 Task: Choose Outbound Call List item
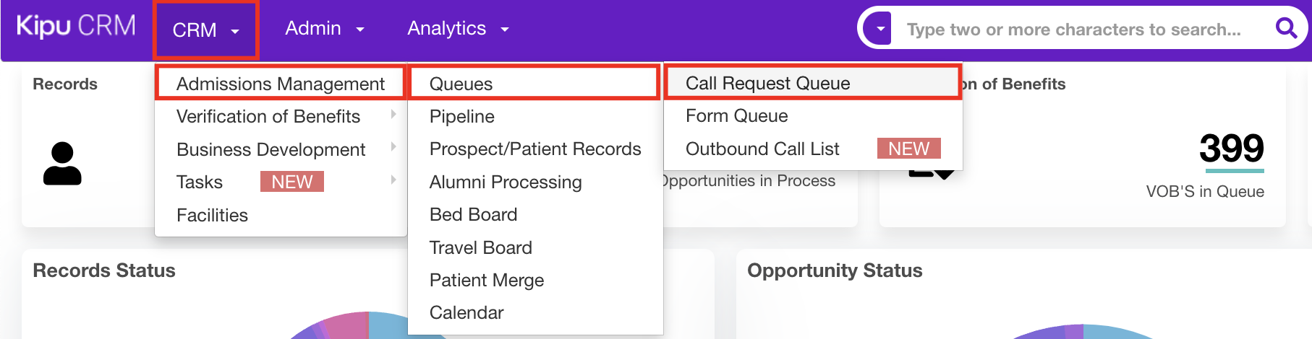click(x=762, y=149)
